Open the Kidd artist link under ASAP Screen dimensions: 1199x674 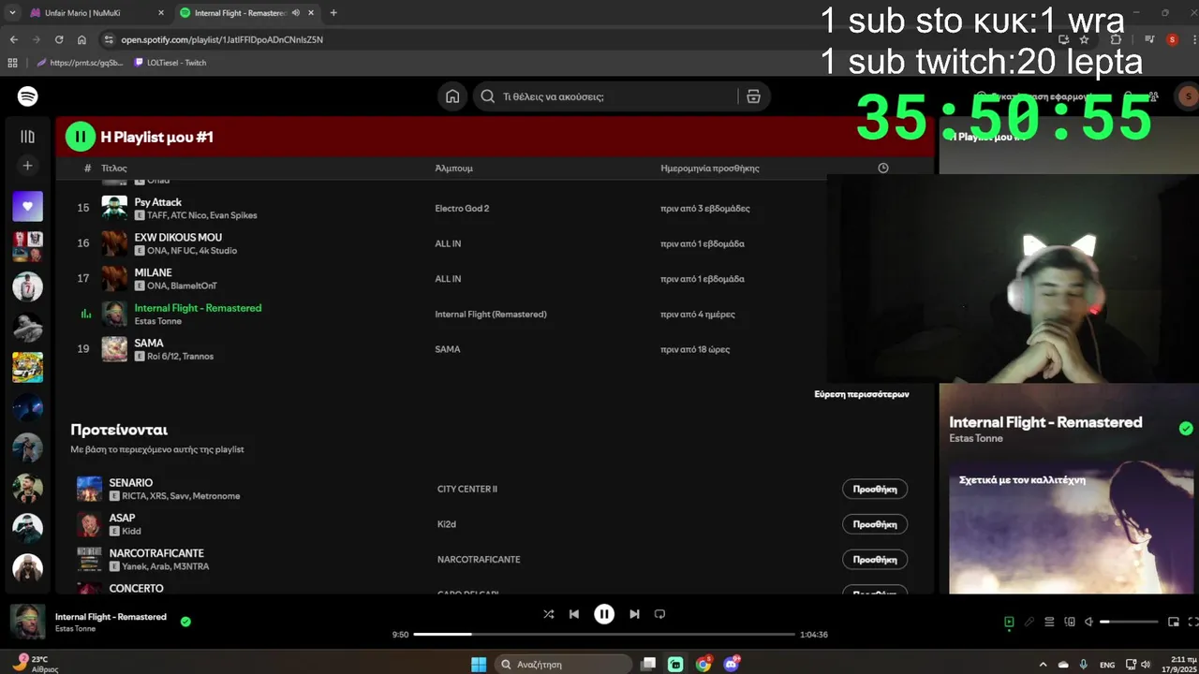click(x=131, y=531)
